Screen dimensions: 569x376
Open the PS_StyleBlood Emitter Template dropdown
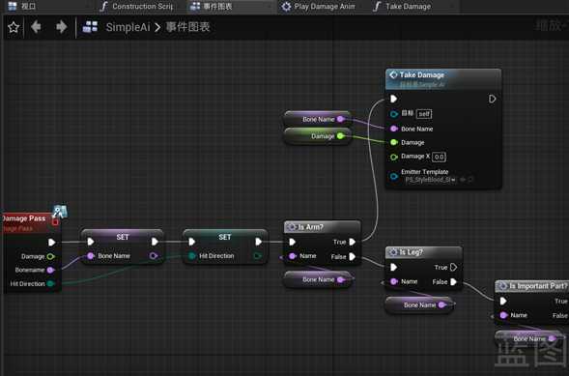[431, 180]
